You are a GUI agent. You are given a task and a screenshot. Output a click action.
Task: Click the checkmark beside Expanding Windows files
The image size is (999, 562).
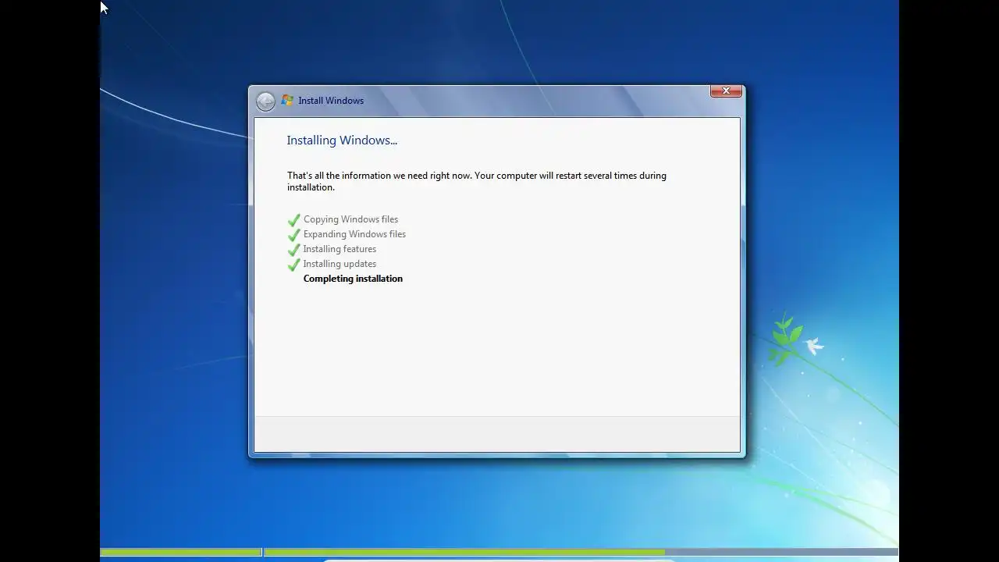click(x=294, y=235)
